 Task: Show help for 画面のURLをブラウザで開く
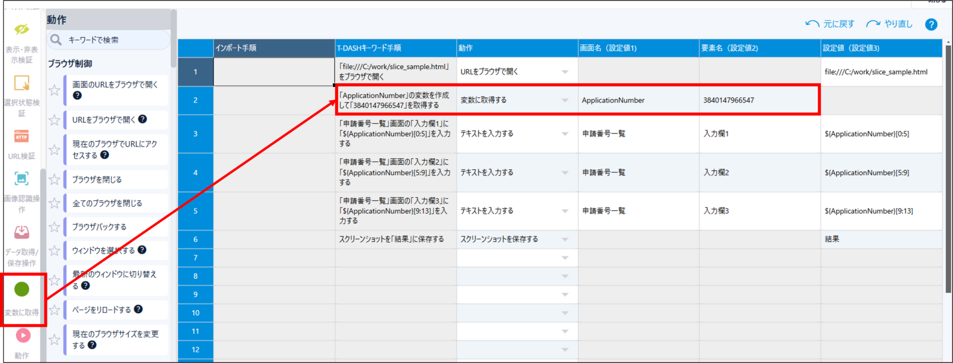(x=77, y=95)
